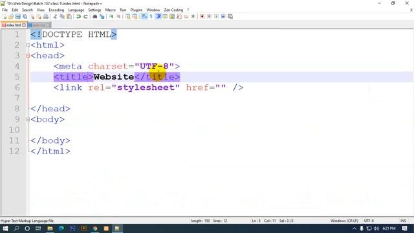Image resolution: width=414 pixels, height=233 pixels.
Task: Collapse the head fold marker on line 3
Action: (28, 56)
